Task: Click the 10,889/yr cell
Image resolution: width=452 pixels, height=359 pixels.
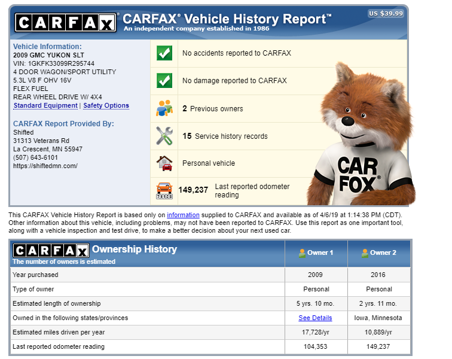Action: [x=378, y=333]
